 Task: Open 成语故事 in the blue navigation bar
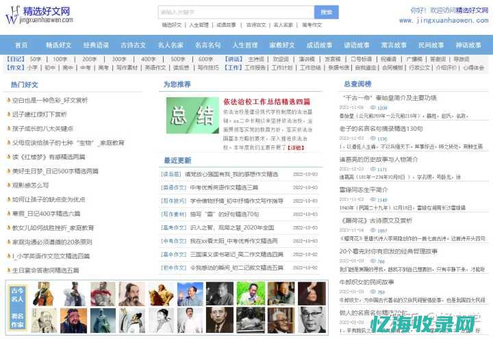click(x=320, y=45)
